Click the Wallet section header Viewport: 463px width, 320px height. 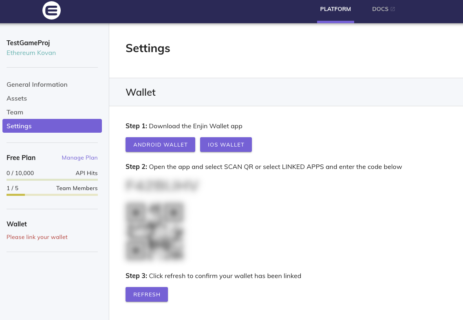[x=141, y=92]
